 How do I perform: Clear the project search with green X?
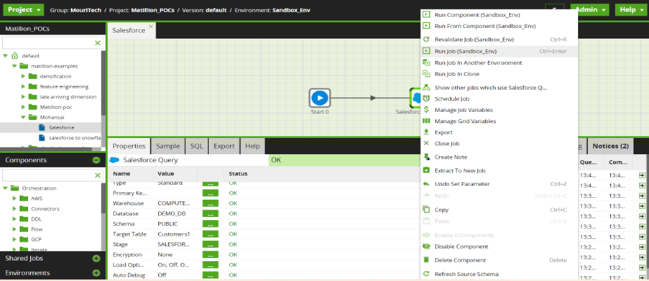[x=97, y=42]
